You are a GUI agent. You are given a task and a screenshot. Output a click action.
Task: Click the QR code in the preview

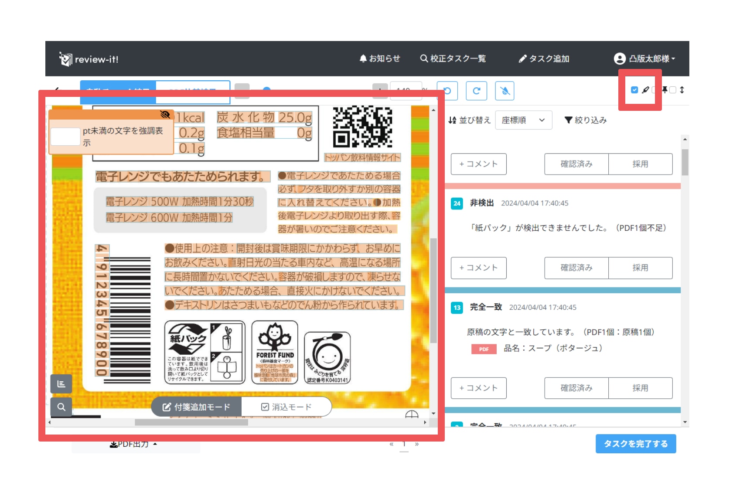click(x=363, y=127)
